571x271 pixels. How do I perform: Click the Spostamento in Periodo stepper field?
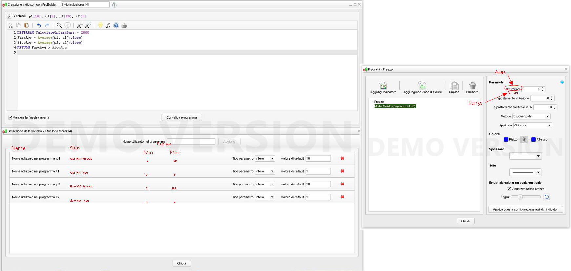(x=542, y=98)
